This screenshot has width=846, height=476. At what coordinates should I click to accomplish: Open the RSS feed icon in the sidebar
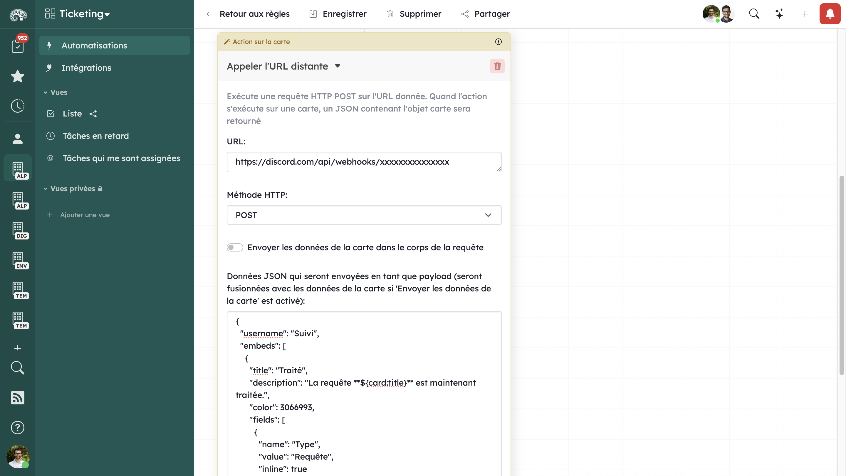(17, 398)
